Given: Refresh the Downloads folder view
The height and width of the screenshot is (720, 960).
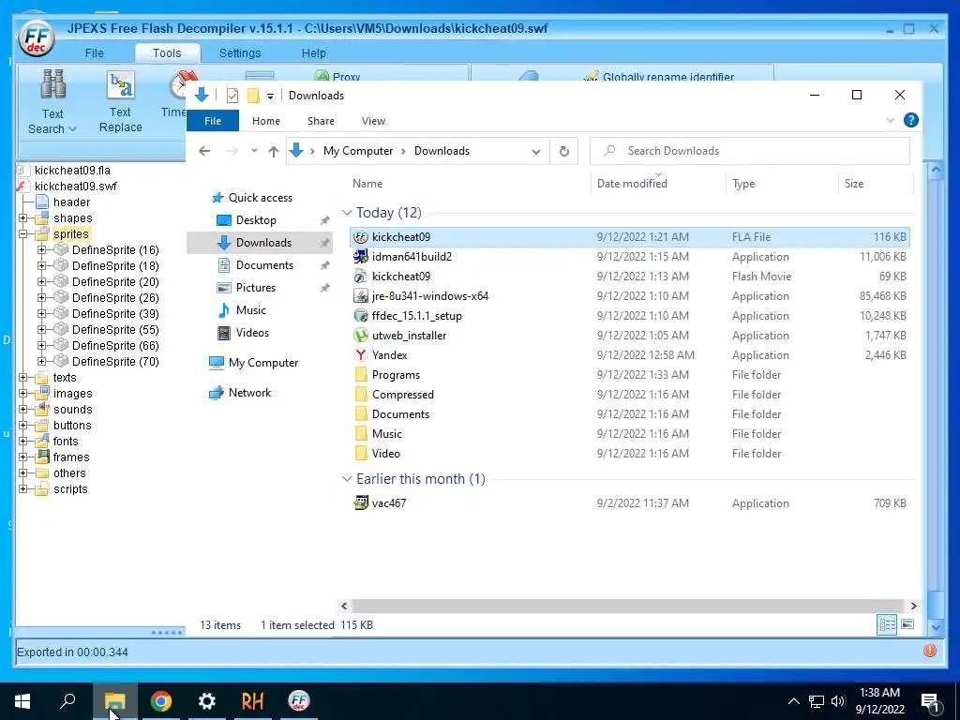Looking at the screenshot, I should click(x=563, y=151).
